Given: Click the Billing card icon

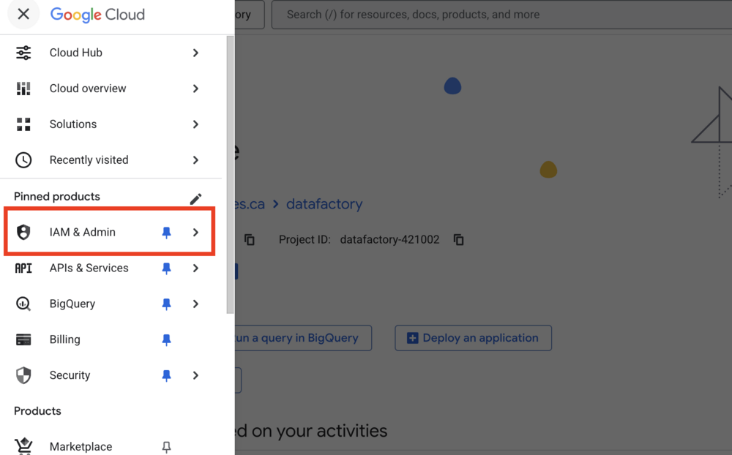Looking at the screenshot, I should click(x=23, y=339).
